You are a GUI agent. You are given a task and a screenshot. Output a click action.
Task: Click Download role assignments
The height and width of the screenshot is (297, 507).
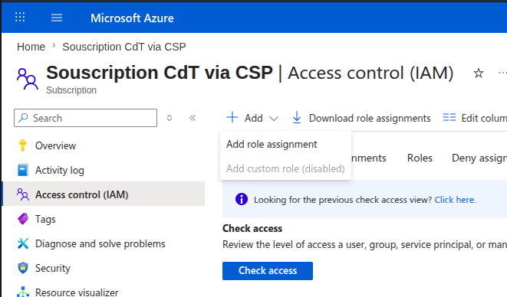click(361, 118)
